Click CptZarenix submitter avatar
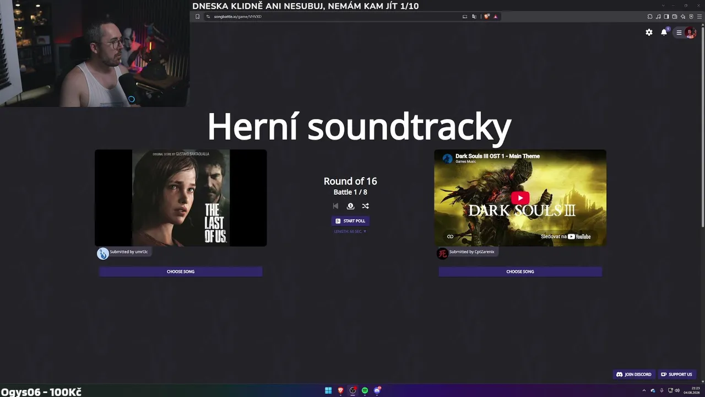This screenshot has width=705, height=397. [442, 253]
